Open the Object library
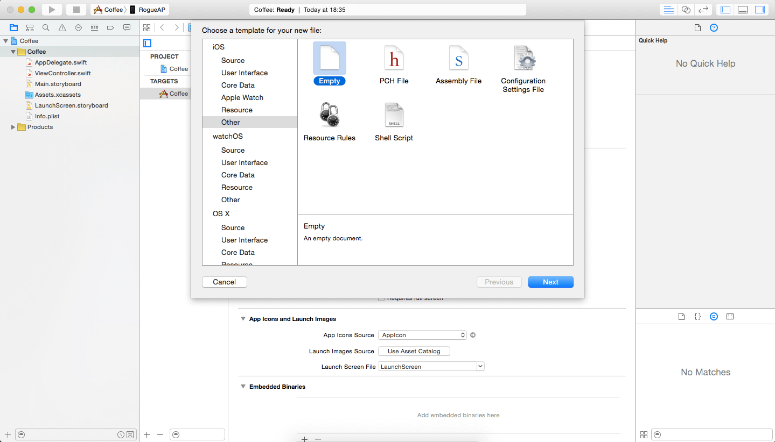Image resolution: width=775 pixels, height=442 pixels. point(714,317)
